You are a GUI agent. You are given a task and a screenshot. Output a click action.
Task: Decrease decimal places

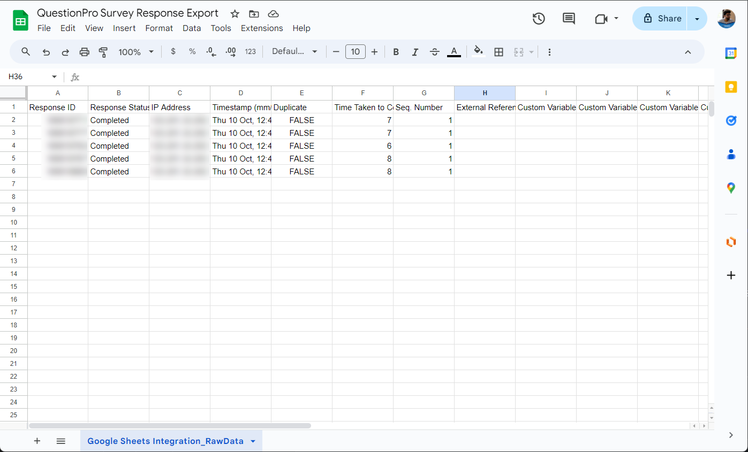[x=211, y=52]
